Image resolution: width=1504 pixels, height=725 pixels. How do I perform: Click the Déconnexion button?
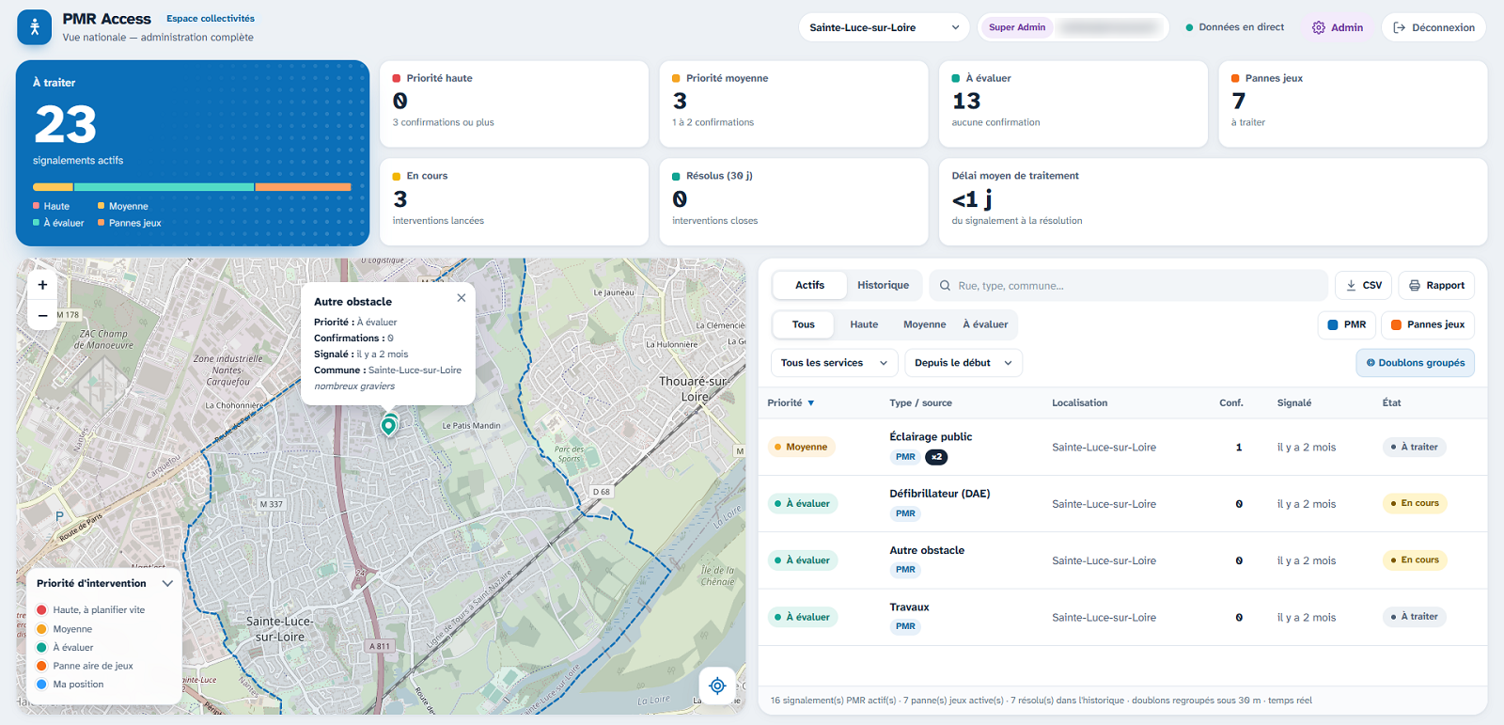pyautogui.click(x=1433, y=27)
